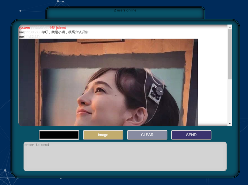Click the image upload button

[x=103, y=135]
